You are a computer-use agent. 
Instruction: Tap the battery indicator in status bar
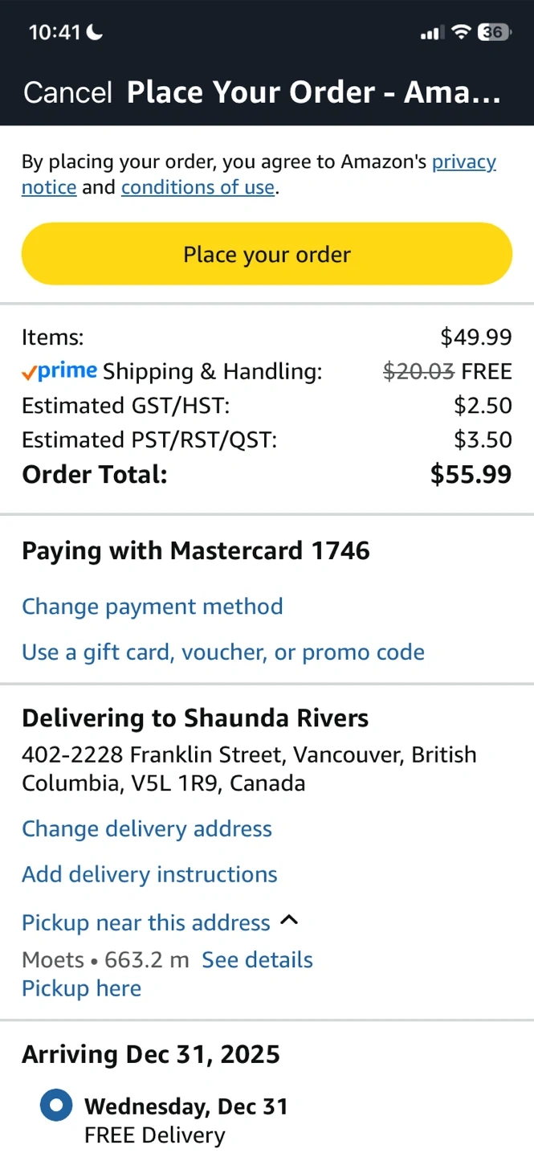[493, 32]
